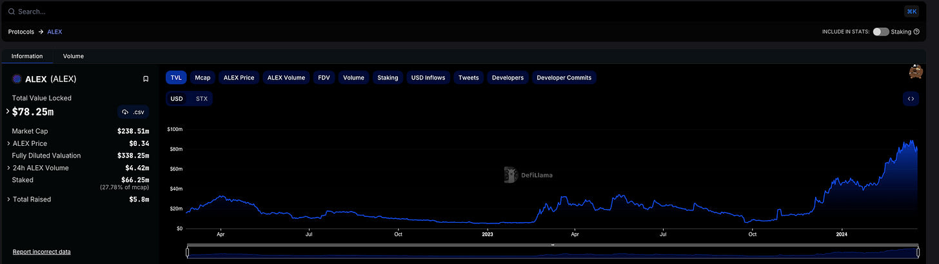939x264 pixels.
Task: Expand the 24h ALEX Volume row
Action: tap(9, 168)
